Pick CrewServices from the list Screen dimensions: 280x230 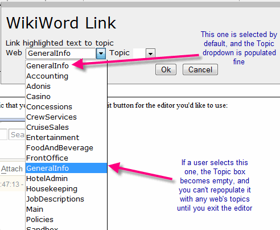click(x=66, y=117)
